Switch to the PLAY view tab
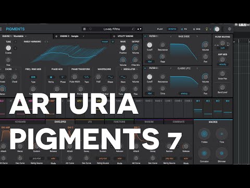250x188 pixels. point(160,29)
